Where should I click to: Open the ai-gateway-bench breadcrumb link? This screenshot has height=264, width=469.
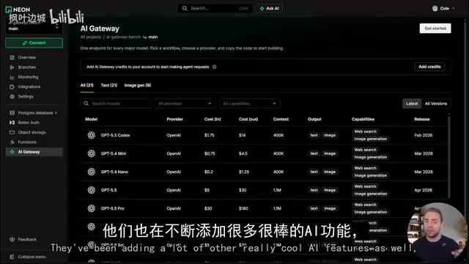[123, 37]
